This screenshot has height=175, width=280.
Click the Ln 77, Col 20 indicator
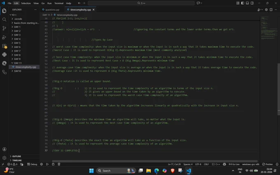(x=174, y=164)
